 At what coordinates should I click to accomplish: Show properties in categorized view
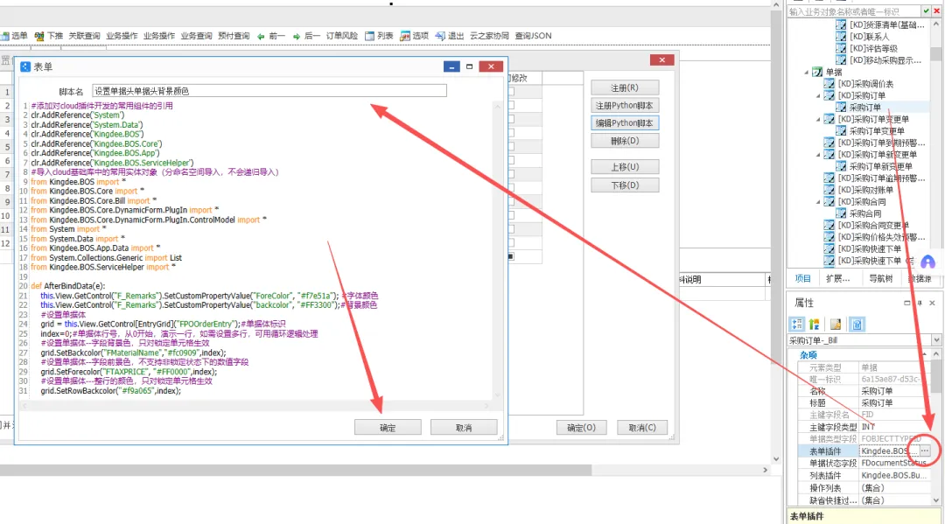click(797, 325)
